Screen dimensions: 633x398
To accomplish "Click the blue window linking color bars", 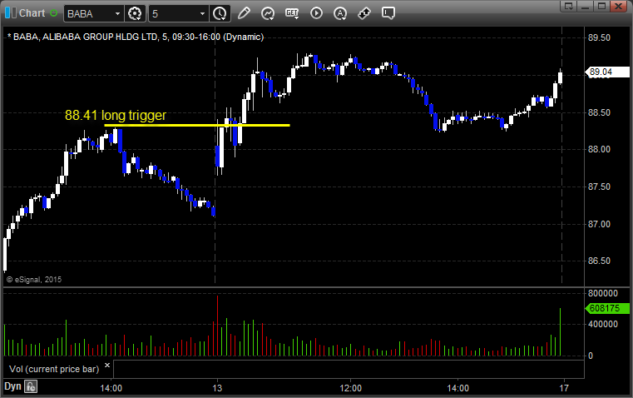I will tap(11, 13).
